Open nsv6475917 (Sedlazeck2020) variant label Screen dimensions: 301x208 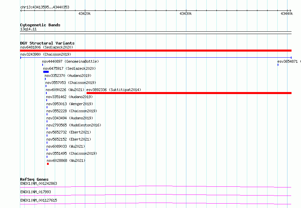pos(69,68)
